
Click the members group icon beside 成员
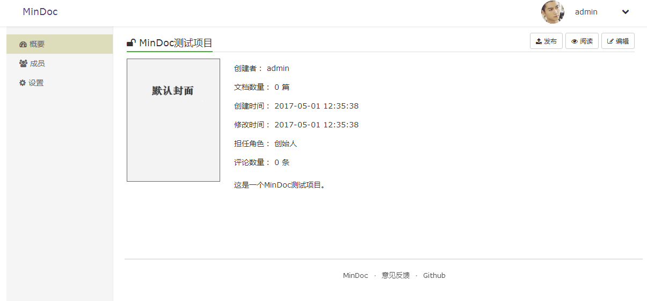23,63
